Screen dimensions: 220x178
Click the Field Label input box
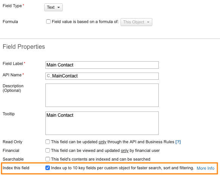[102, 65]
